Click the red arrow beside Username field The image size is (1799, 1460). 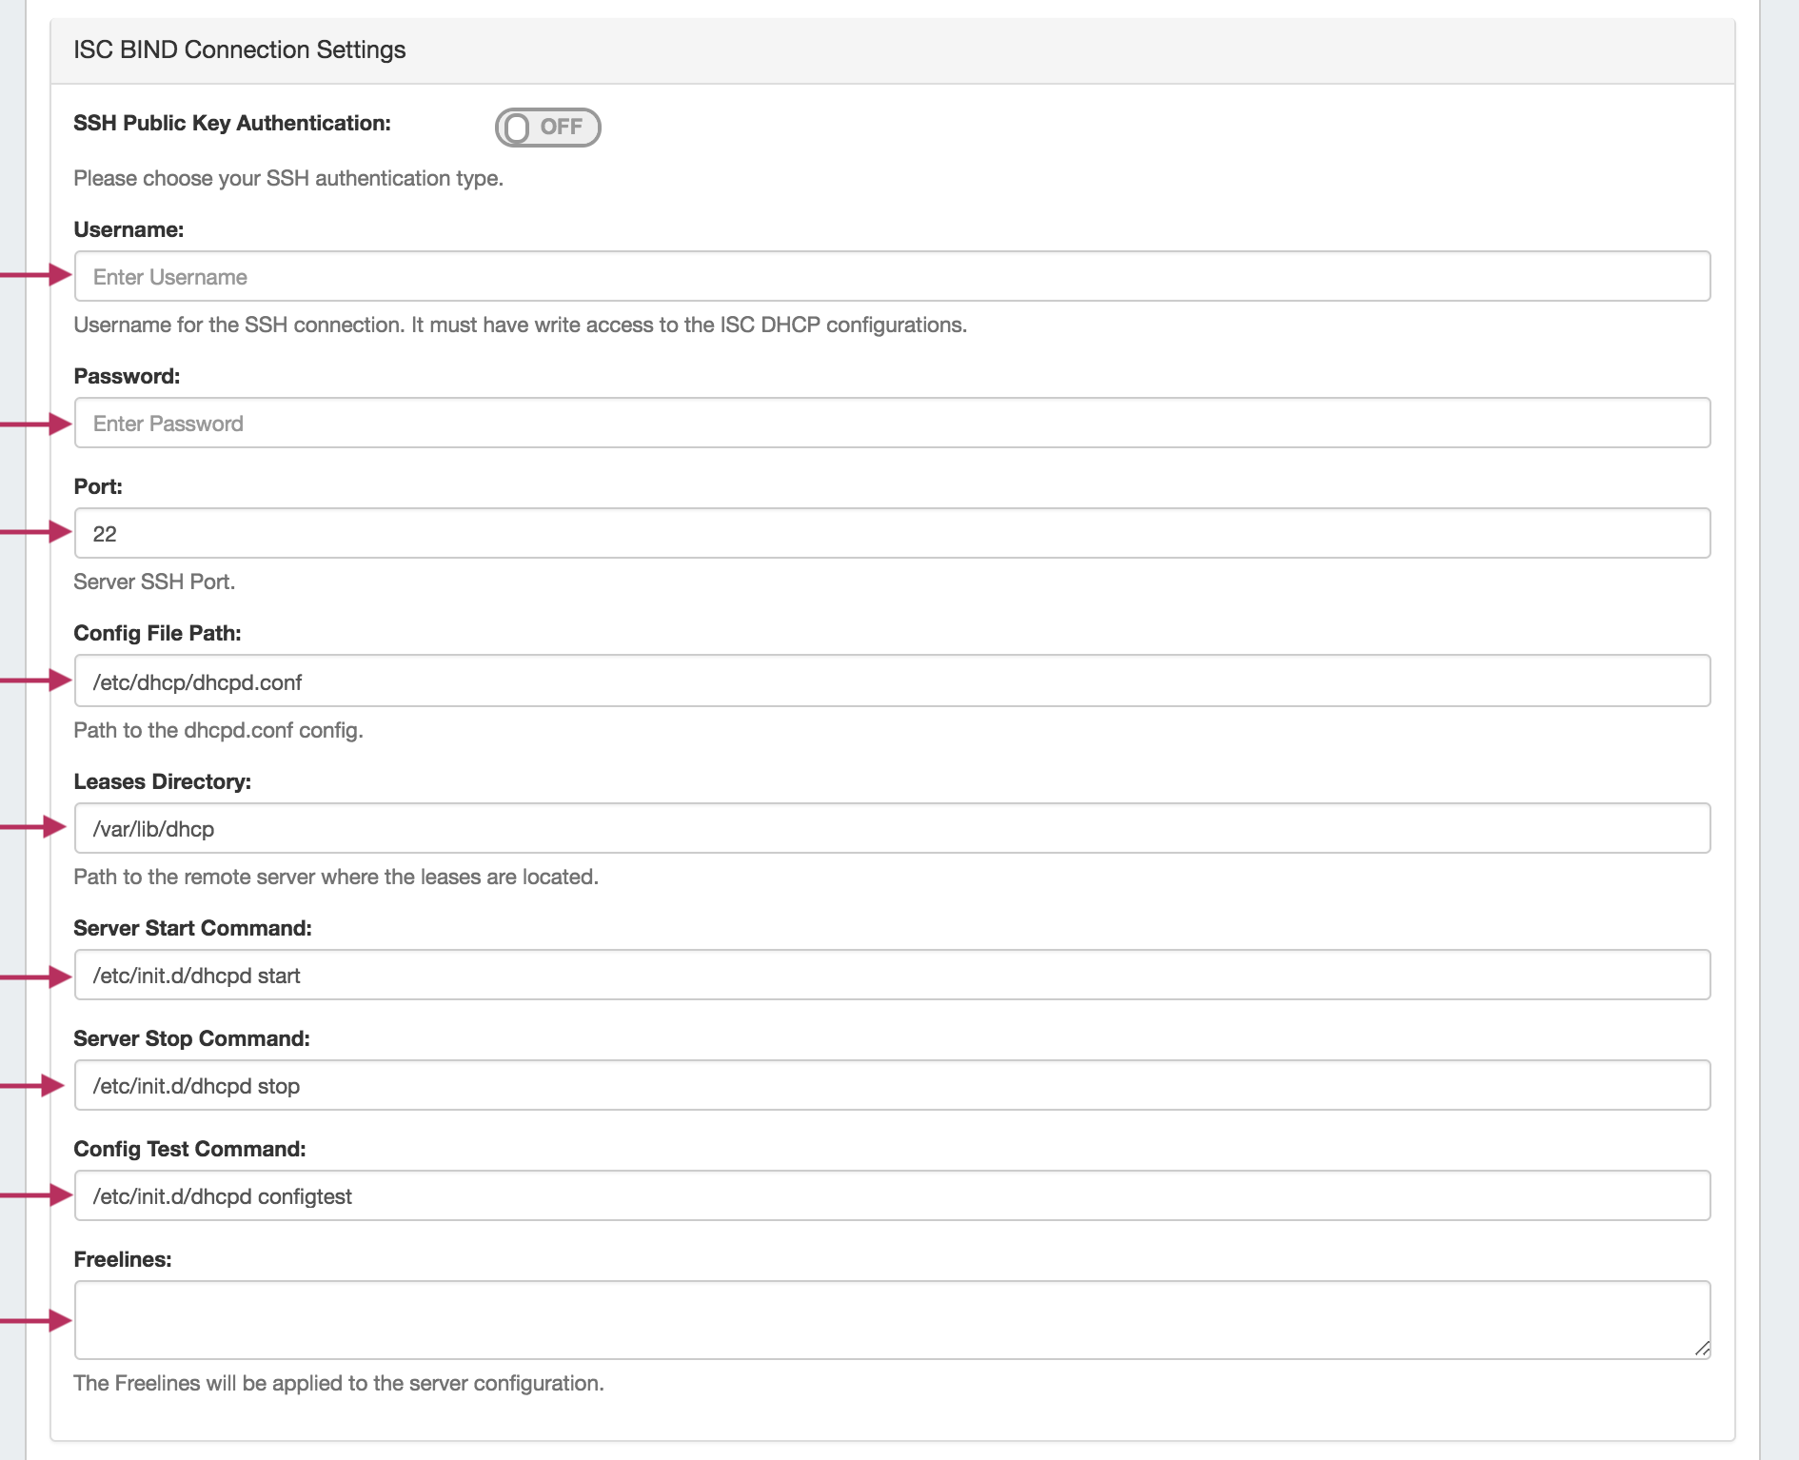point(38,275)
